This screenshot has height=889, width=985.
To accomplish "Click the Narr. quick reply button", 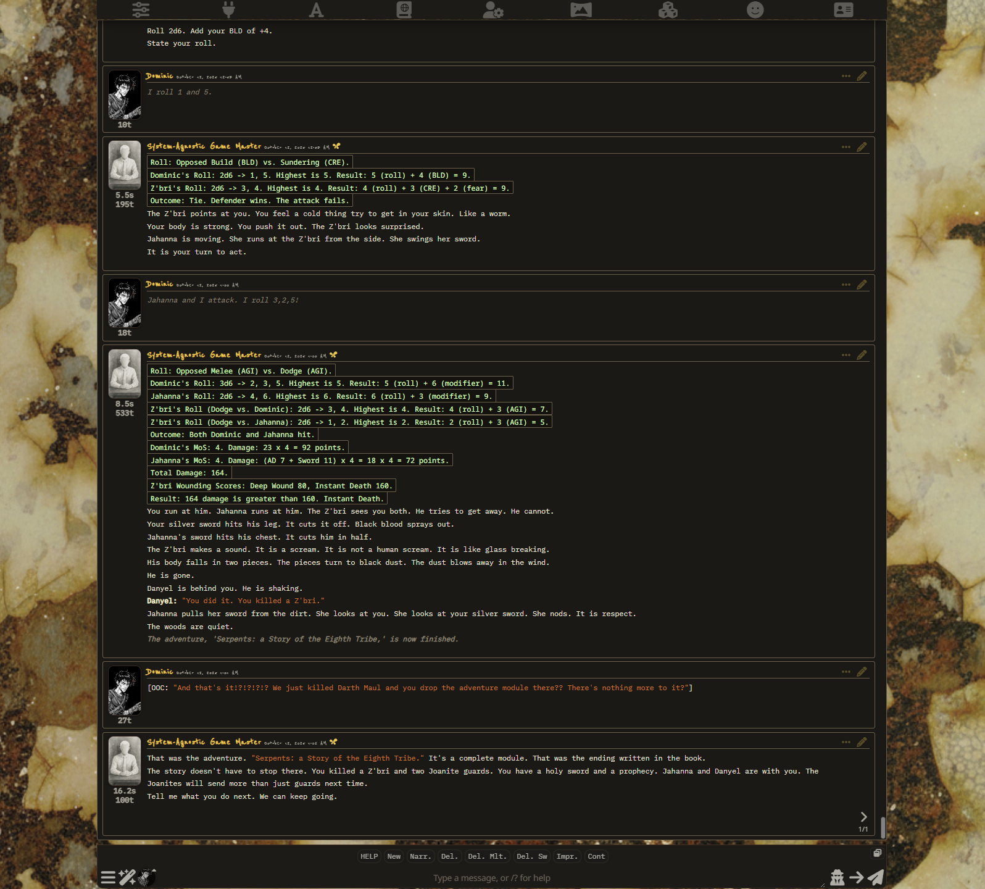I will pyautogui.click(x=420, y=856).
